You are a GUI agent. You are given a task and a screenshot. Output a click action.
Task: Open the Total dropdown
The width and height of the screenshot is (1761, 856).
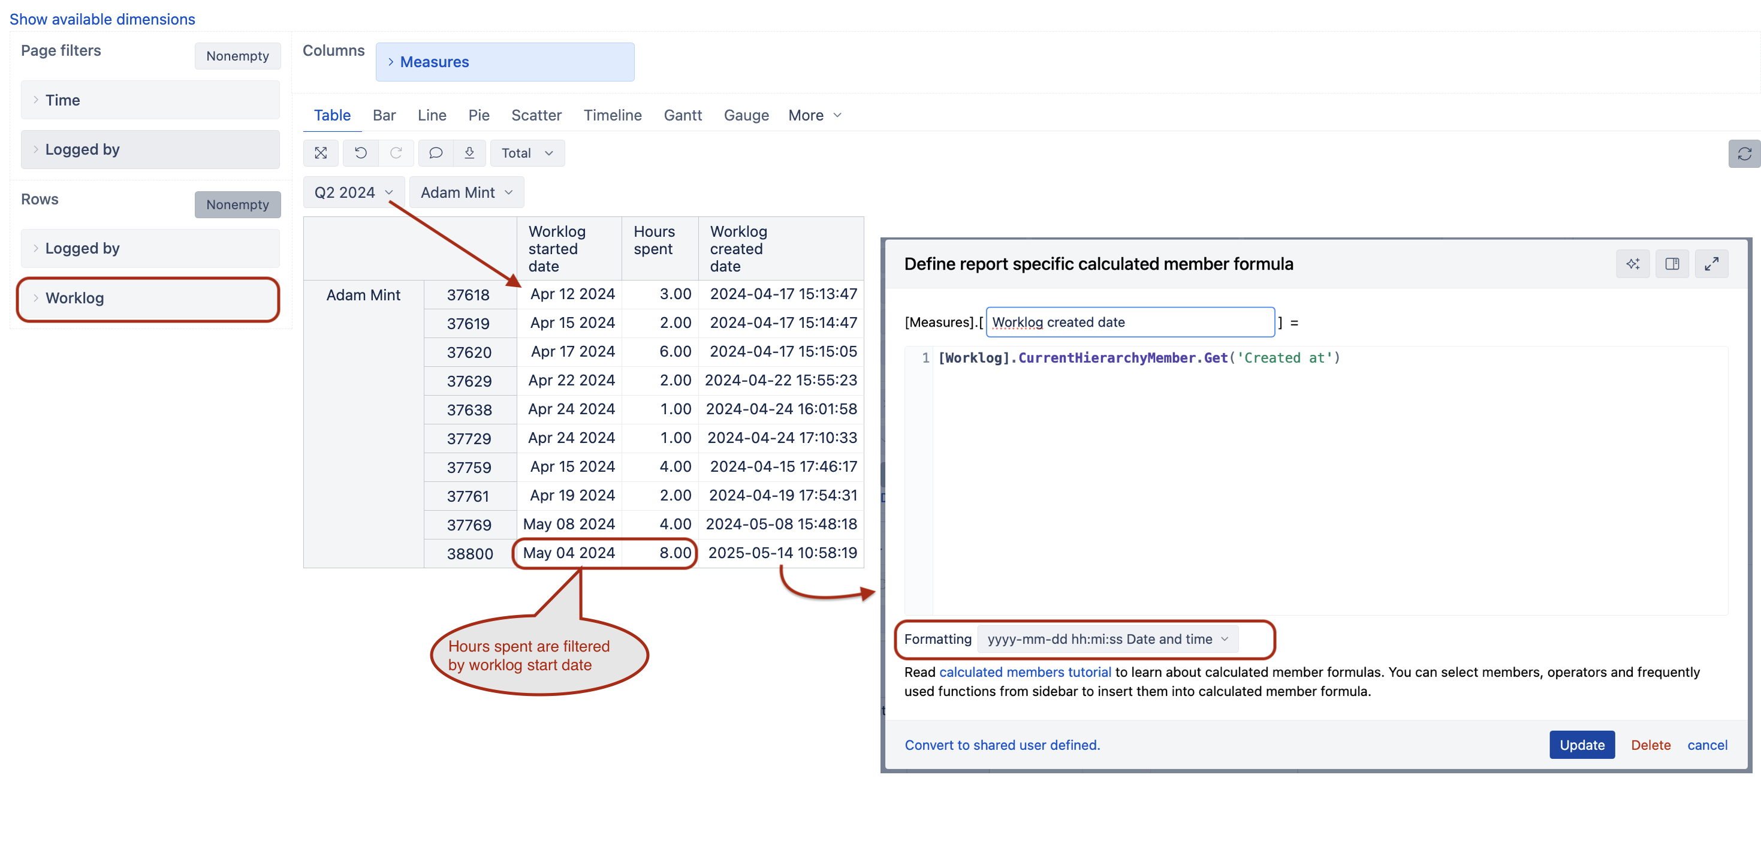click(527, 153)
